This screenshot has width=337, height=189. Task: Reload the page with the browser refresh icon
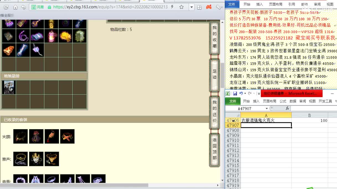(6, 7)
